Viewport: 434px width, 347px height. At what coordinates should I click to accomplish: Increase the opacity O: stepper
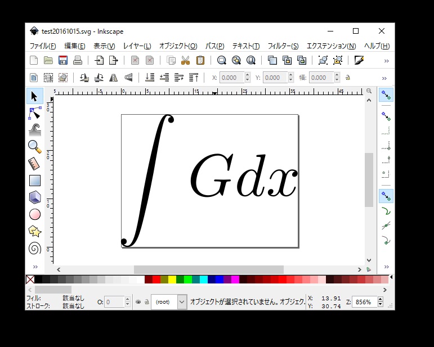pos(127,299)
